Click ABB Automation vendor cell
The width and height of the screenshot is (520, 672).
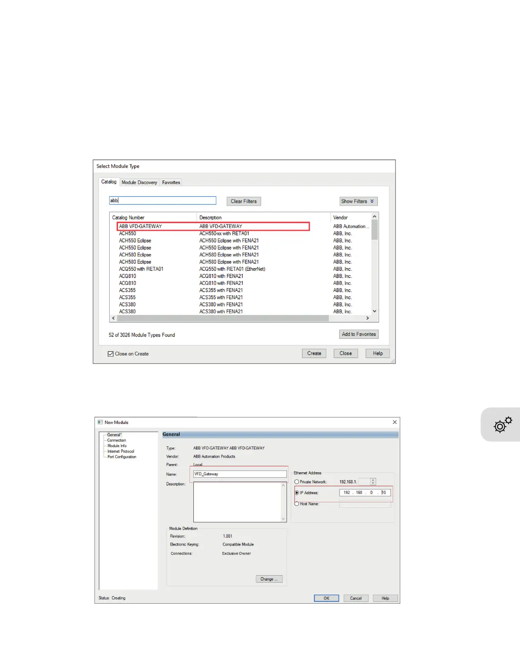click(351, 227)
